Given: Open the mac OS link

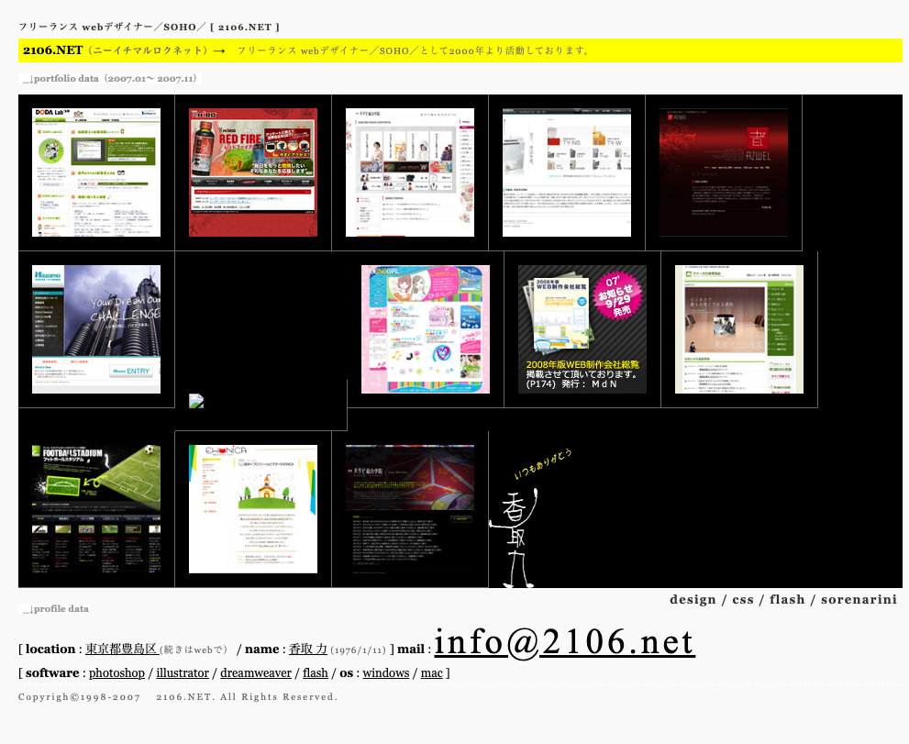Looking at the screenshot, I should (x=432, y=672).
